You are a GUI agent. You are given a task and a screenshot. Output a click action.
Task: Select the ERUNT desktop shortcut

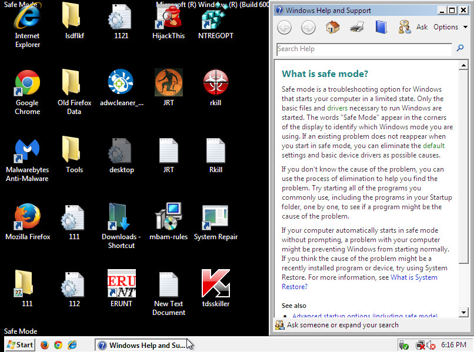pos(121,284)
